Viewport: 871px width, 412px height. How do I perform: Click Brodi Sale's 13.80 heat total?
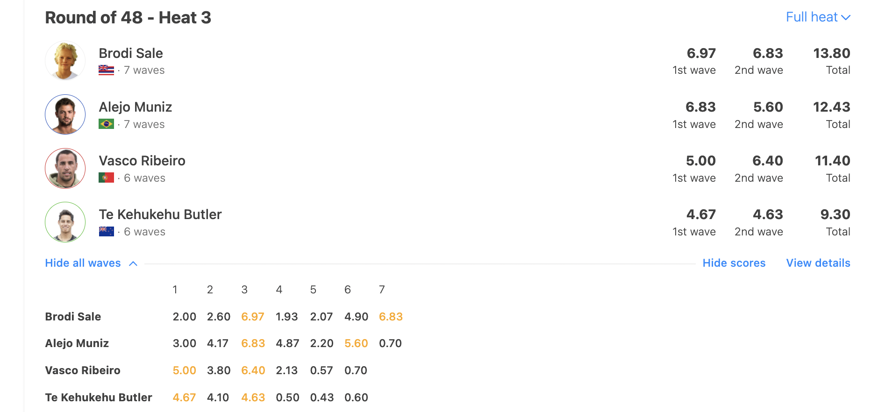pos(831,53)
